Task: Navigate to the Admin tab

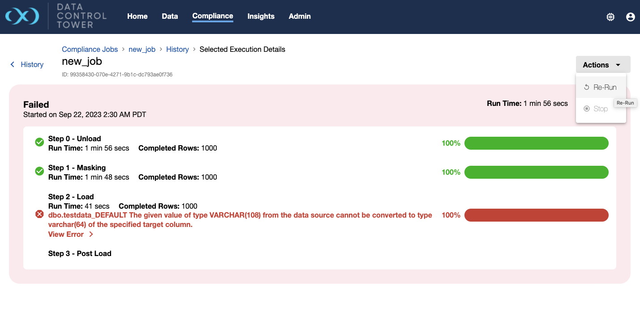Action: coord(300,16)
